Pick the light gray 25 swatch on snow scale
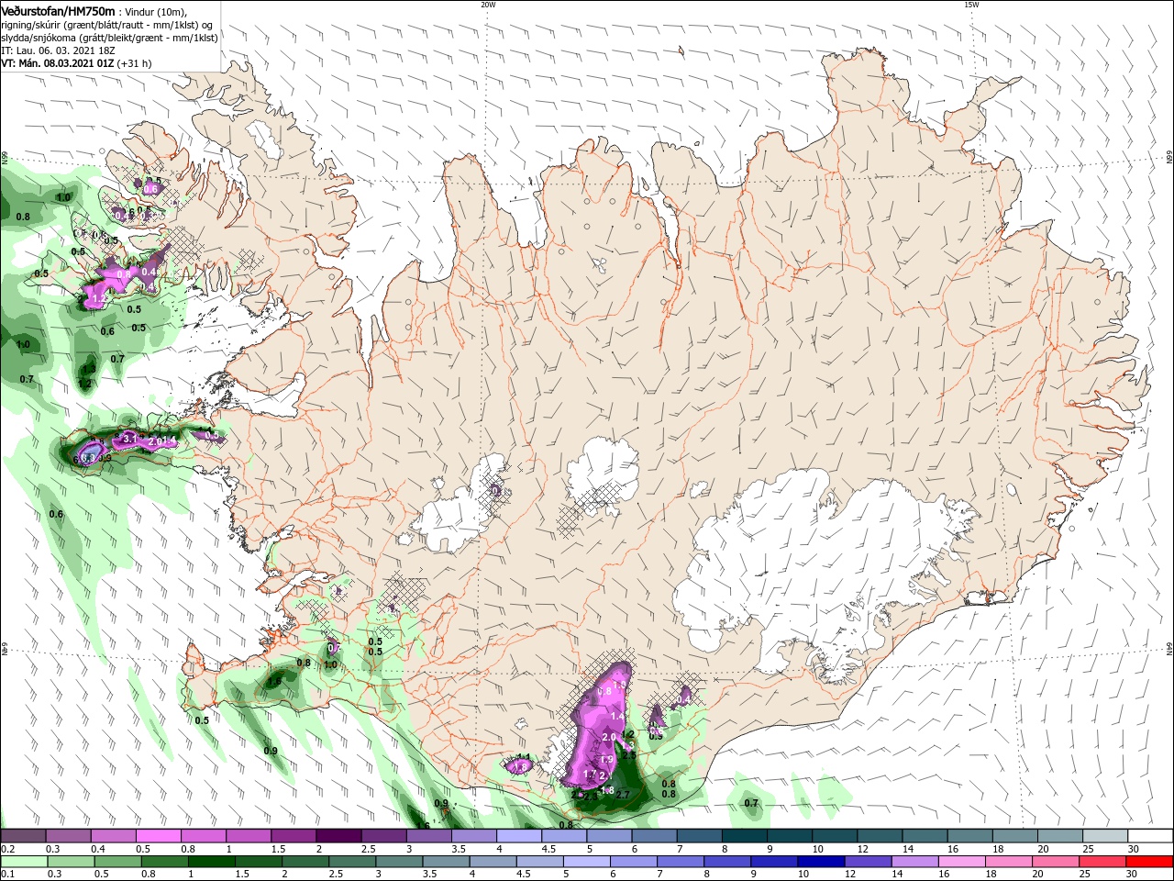This screenshot has width=1174, height=881. [x=1103, y=836]
